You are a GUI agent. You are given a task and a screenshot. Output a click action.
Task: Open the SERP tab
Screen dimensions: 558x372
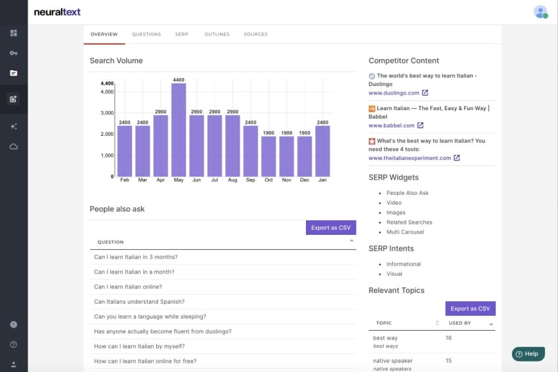[x=181, y=34]
